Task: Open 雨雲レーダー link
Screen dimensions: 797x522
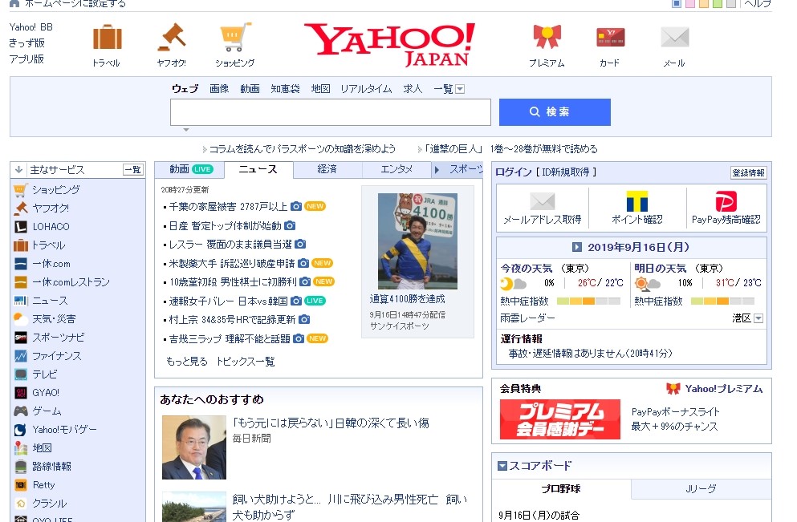Action: tap(527, 318)
